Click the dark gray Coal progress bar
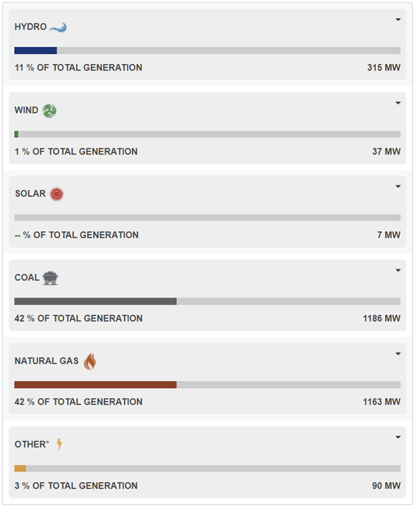 (96, 301)
